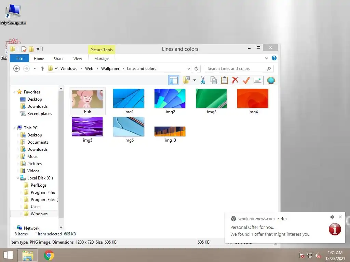Click the orange checkmark Properties icon

click(246, 80)
